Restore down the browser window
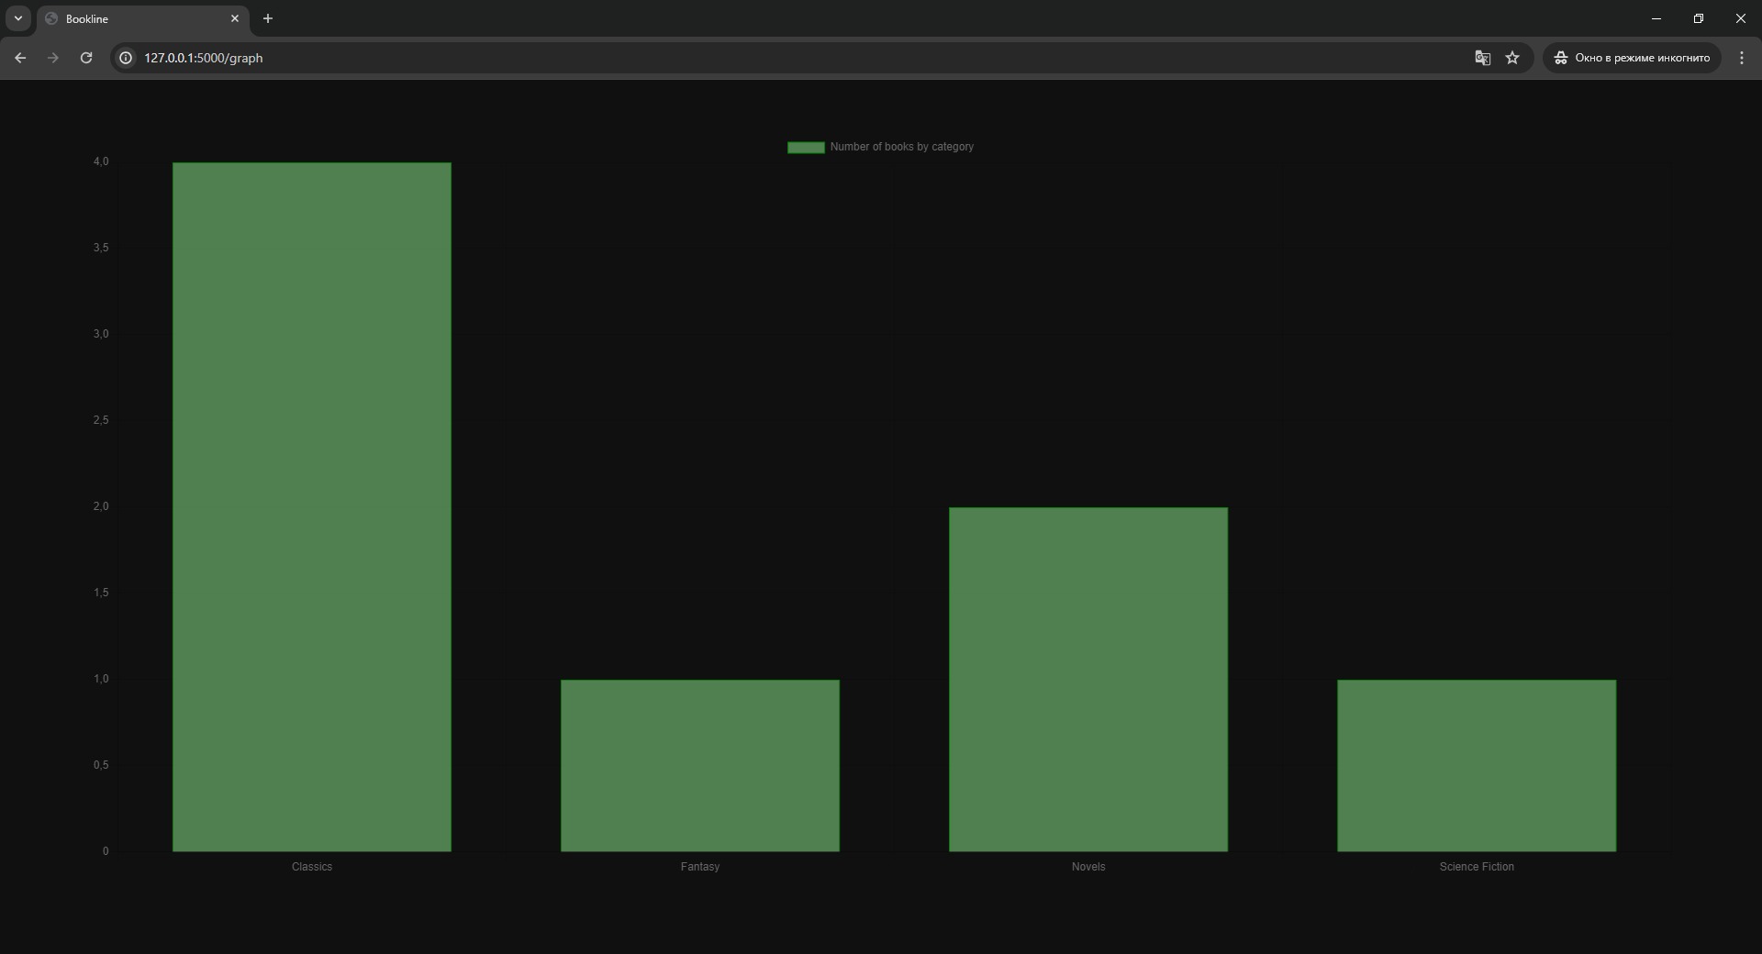The height and width of the screenshot is (954, 1762). coord(1699,18)
